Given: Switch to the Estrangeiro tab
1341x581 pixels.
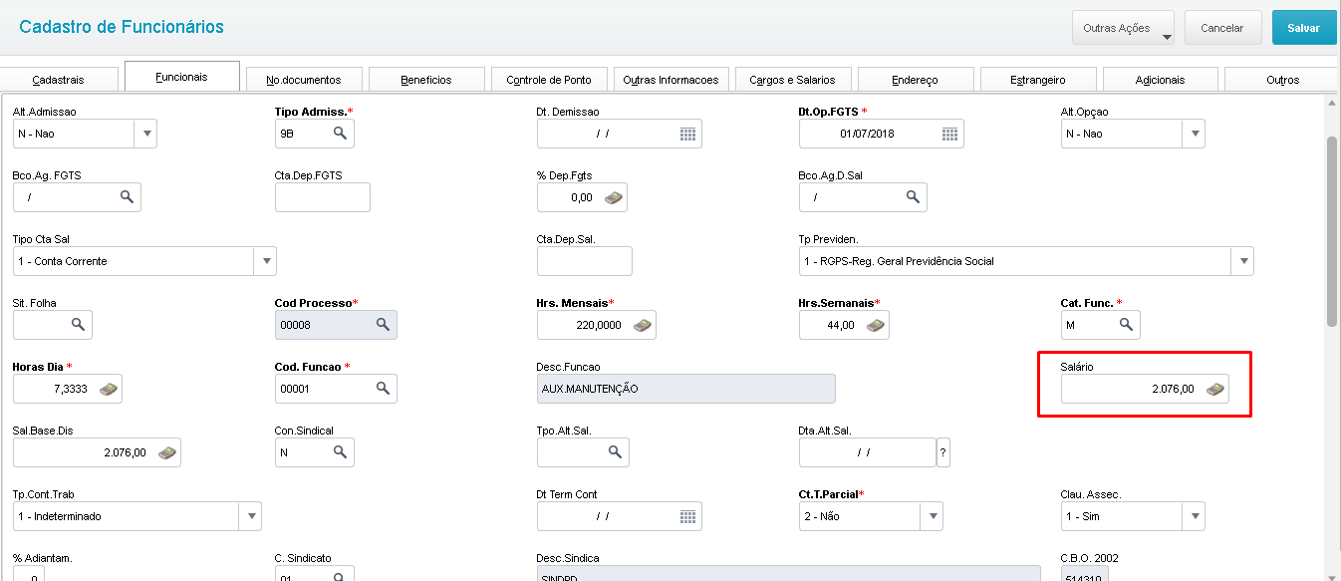Looking at the screenshot, I should point(1038,80).
